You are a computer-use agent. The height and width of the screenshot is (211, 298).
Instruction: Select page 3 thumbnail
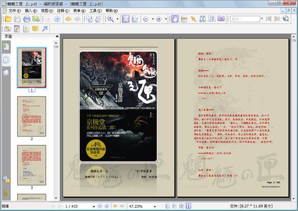pyautogui.click(x=31, y=164)
